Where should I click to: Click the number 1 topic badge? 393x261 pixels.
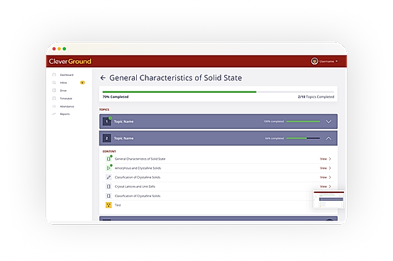(107, 121)
